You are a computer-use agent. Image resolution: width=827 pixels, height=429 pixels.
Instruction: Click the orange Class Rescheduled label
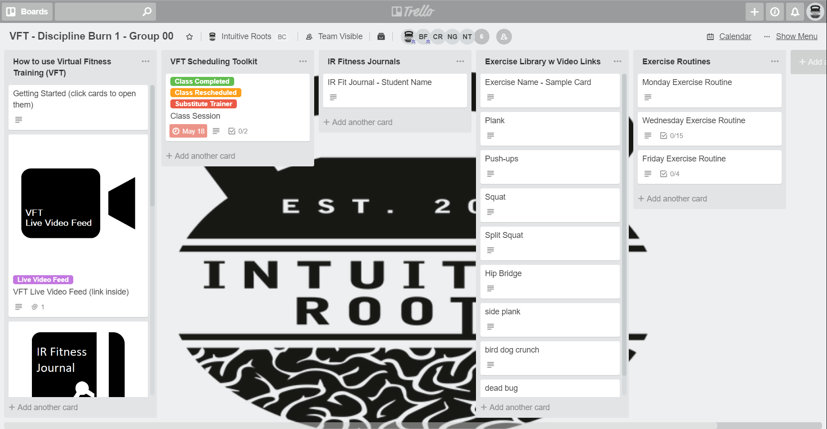pyautogui.click(x=206, y=93)
